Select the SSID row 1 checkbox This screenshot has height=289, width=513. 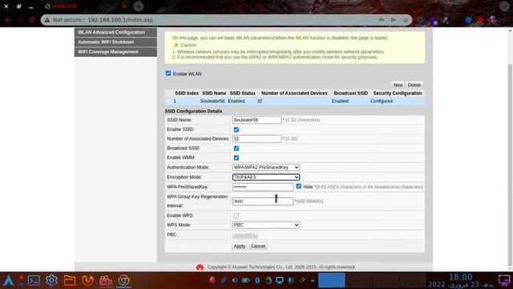click(x=168, y=101)
